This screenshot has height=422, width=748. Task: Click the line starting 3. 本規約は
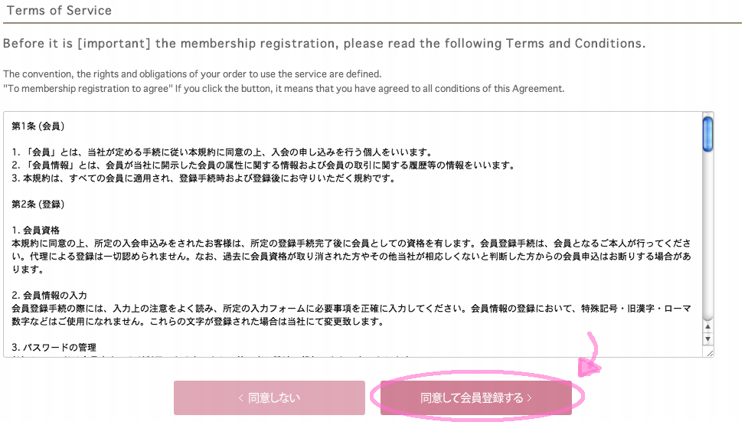coord(204,178)
